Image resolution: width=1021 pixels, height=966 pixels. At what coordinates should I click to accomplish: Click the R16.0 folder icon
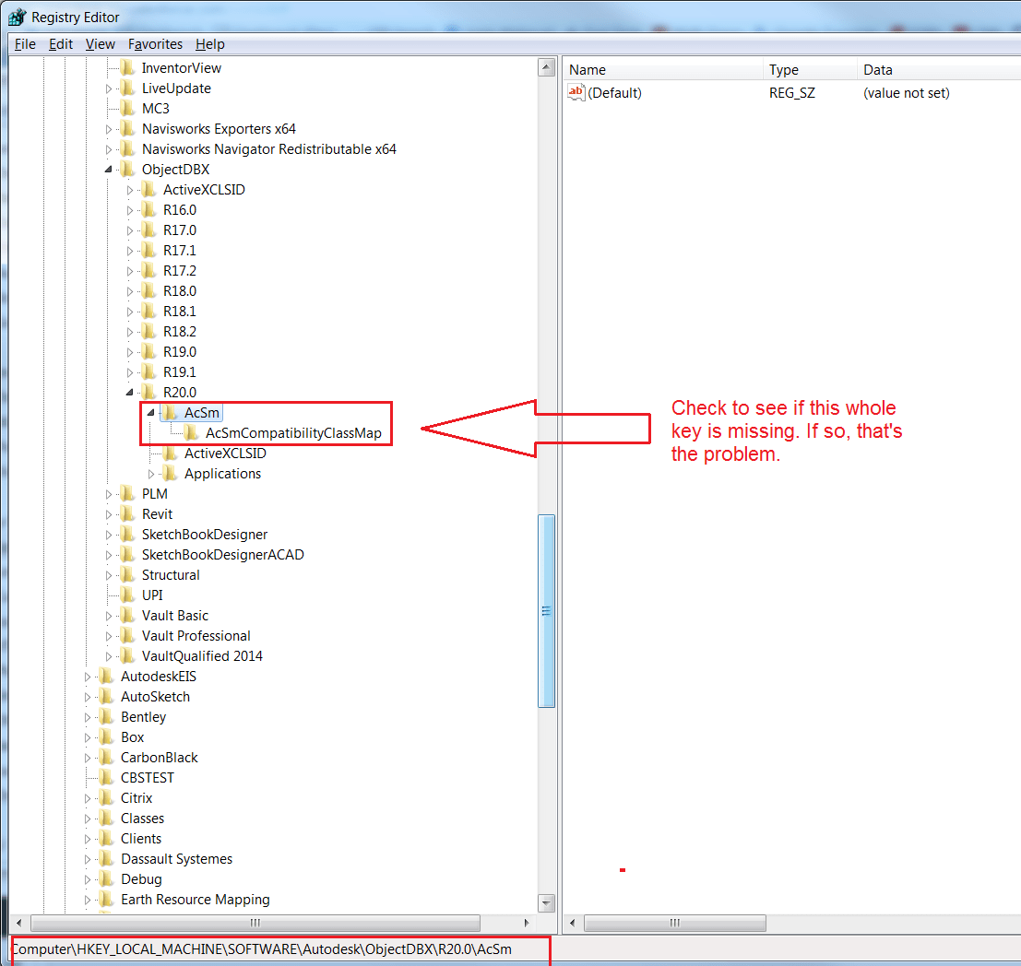(149, 209)
